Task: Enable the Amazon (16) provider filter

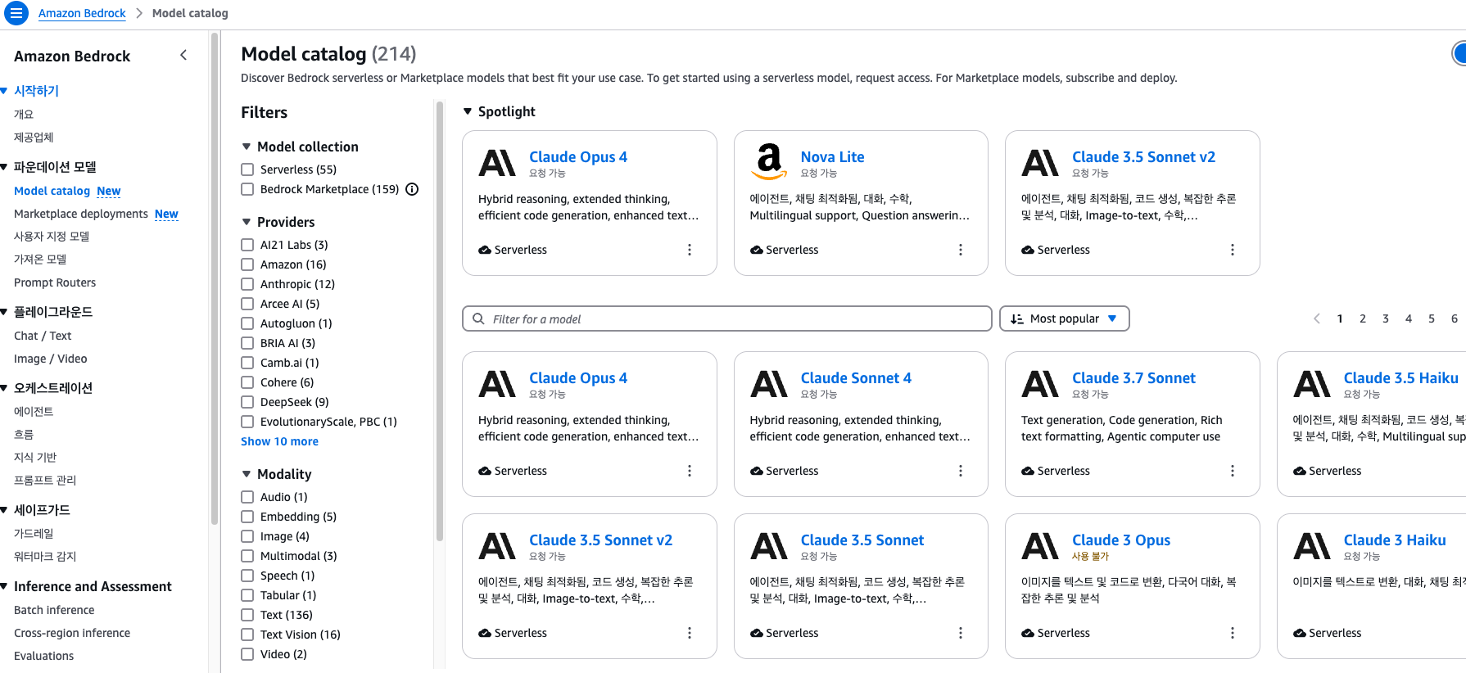Action: tap(247, 264)
